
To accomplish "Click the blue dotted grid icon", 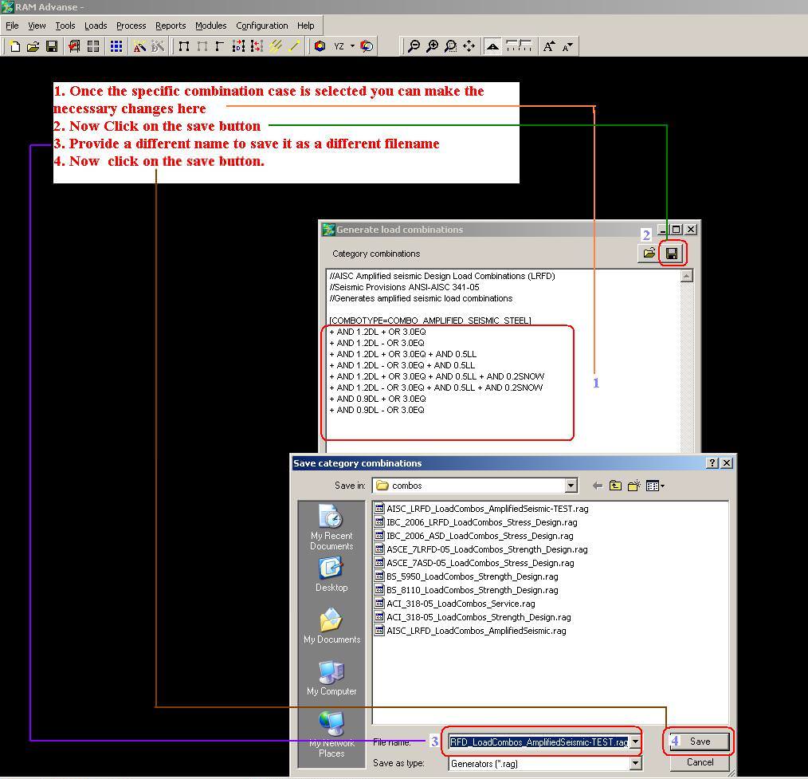I will 116,46.
